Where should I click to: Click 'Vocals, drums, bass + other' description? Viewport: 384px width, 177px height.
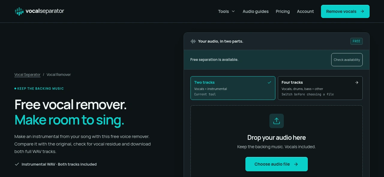[x=302, y=89]
